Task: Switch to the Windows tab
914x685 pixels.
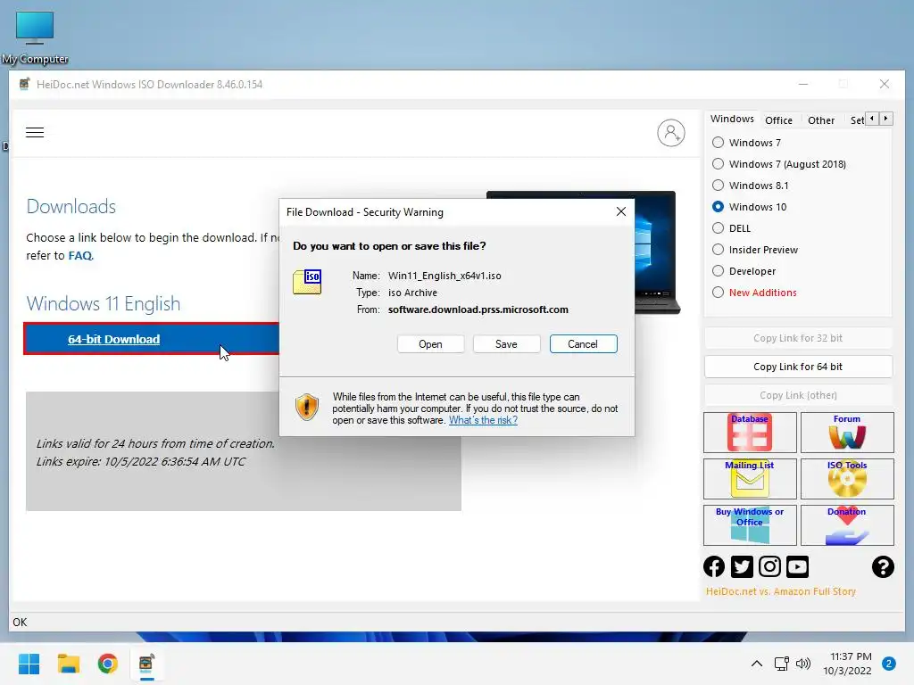Action: pos(732,119)
